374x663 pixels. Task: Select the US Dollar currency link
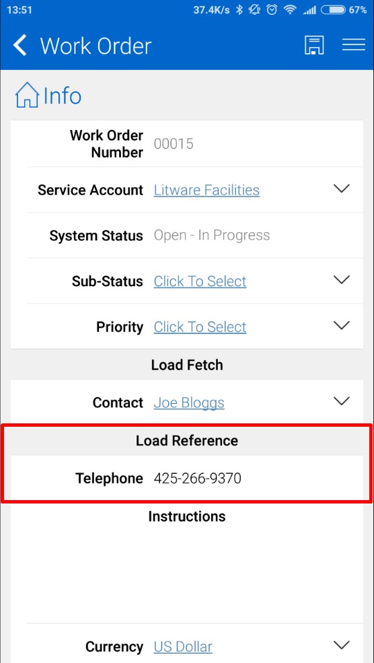(x=183, y=647)
